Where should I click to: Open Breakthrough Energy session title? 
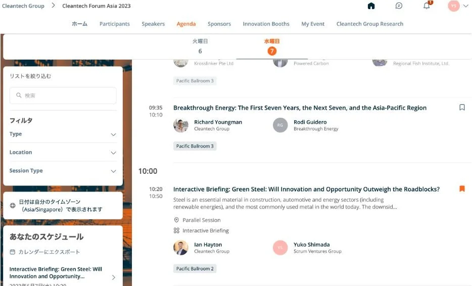tap(300, 108)
